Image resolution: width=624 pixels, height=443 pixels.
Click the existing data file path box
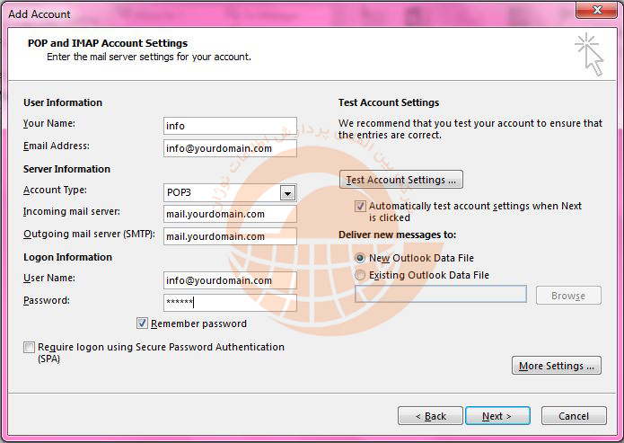[x=440, y=294]
